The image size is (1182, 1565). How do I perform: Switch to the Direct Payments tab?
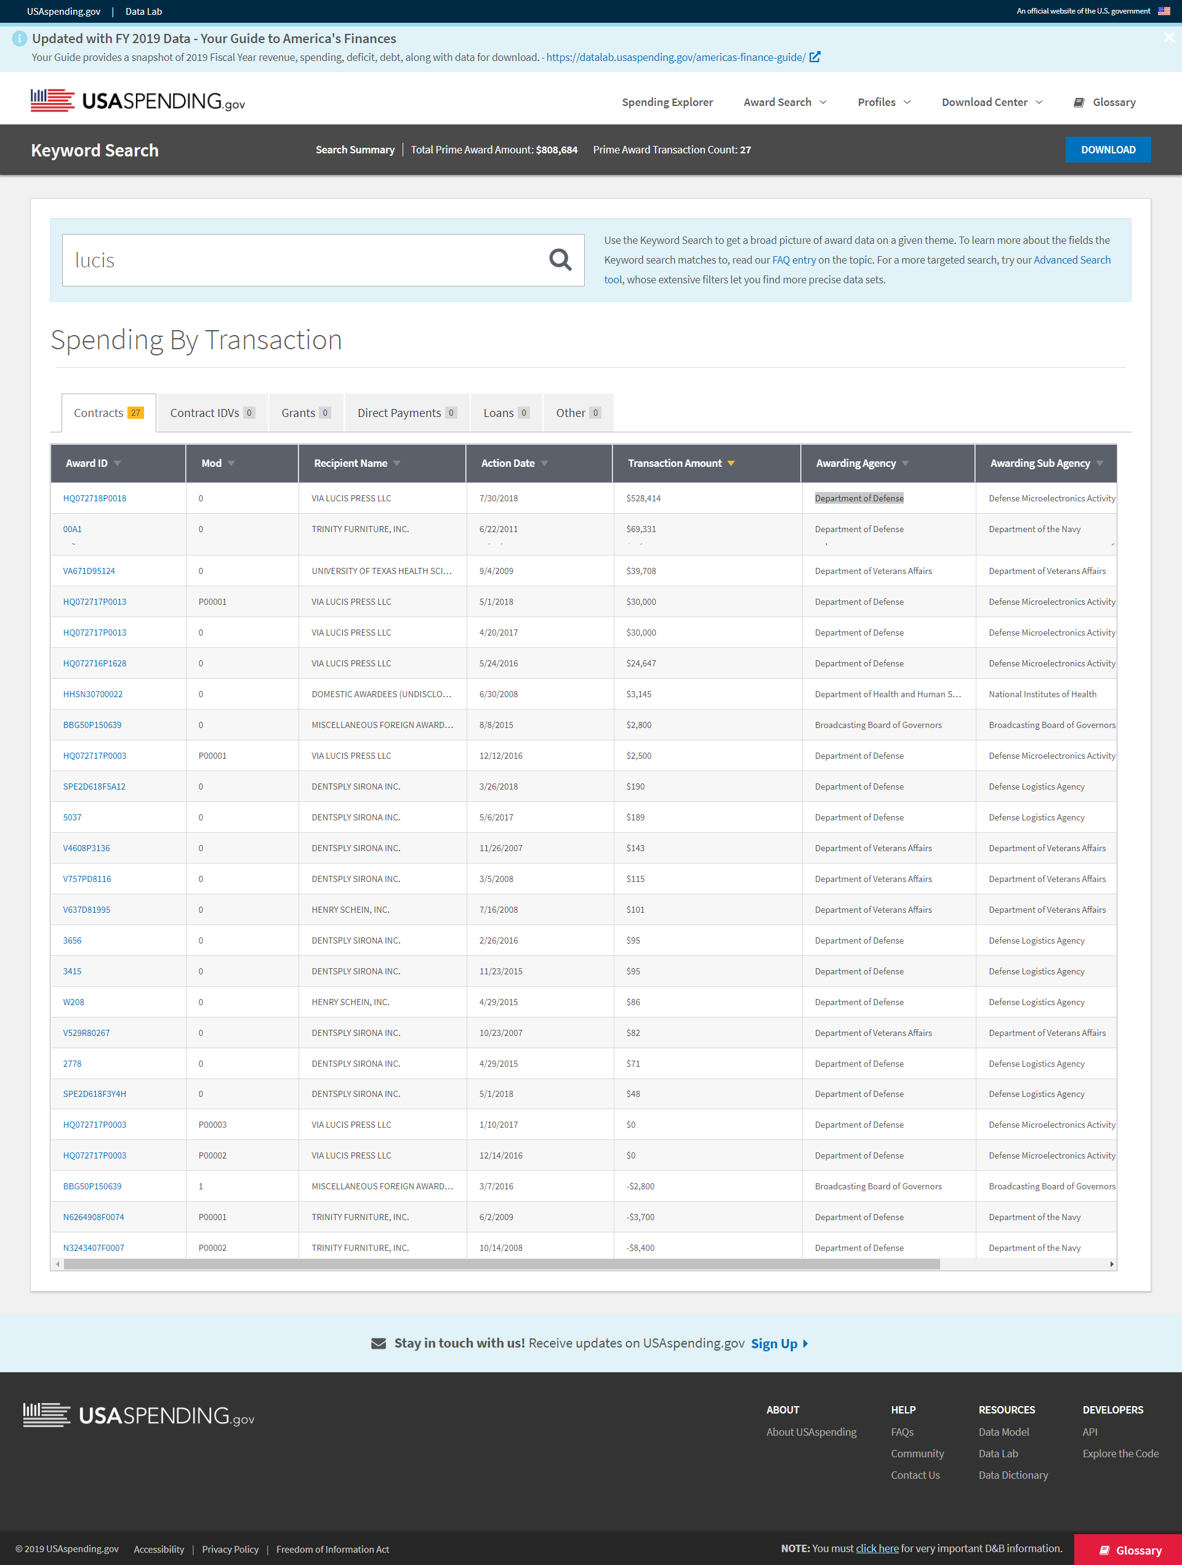(x=407, y=413)
